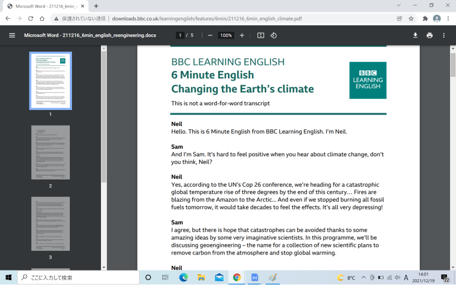Click the thumbnail panel scroll down arrow
The image size is (456, 285).
pos(104,267)
